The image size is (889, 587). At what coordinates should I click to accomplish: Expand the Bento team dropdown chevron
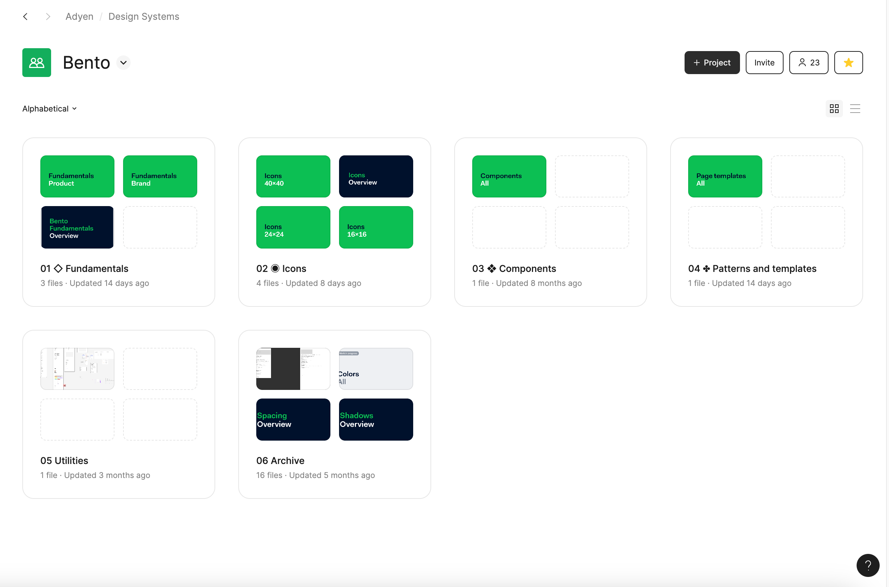(123, 63)
